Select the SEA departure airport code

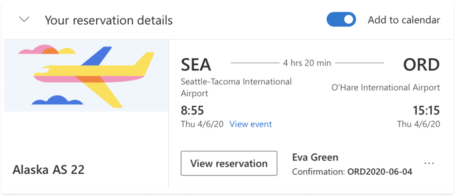196,64
